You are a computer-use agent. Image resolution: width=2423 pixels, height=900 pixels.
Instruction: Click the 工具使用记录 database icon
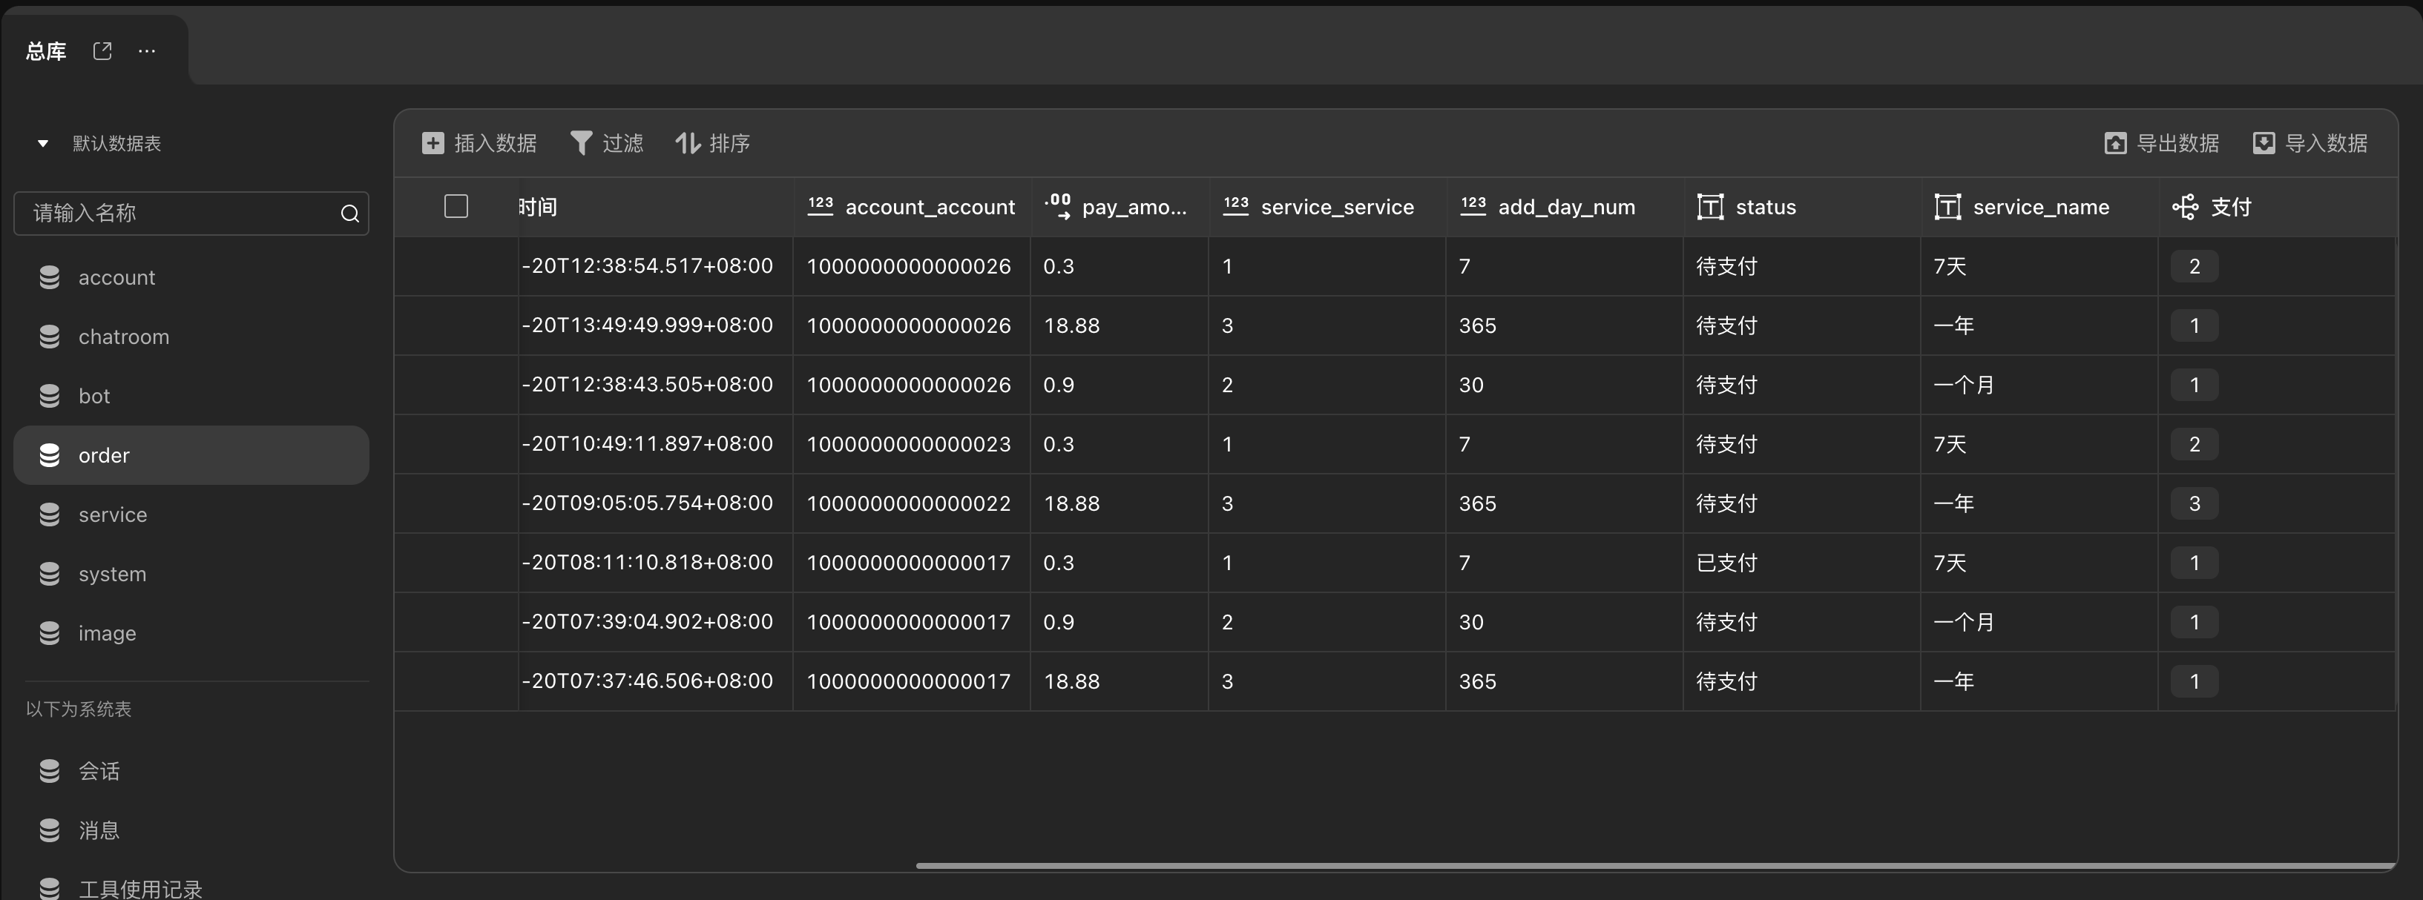tap(50, 889)
